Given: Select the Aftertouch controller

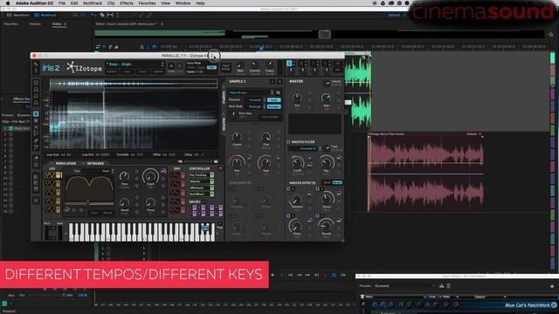Looking at the screenshot, I should [x=201, y=188].
